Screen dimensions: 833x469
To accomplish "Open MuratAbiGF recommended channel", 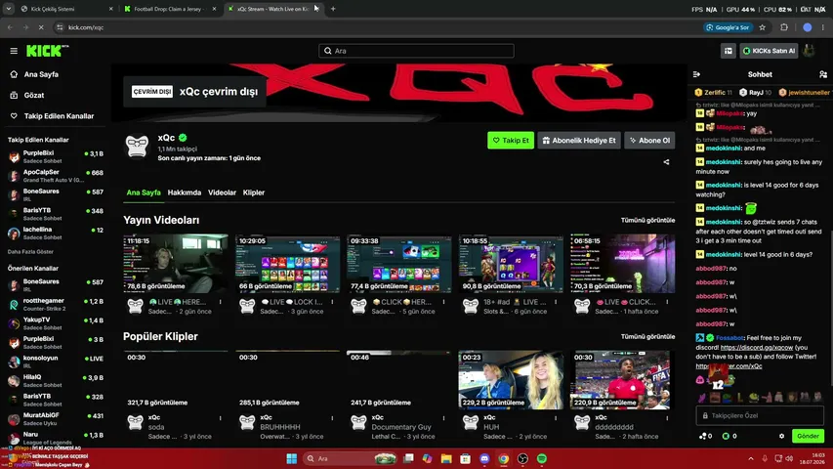I will click(x=56, y=419).
